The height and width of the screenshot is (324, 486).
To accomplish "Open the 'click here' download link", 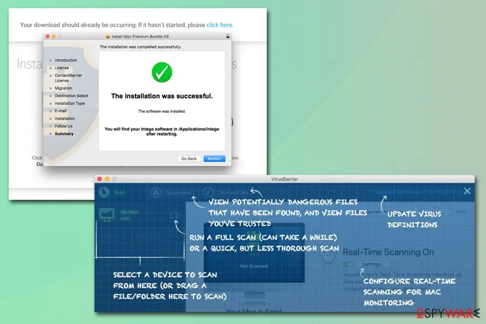I will click(x=219, y=25).
